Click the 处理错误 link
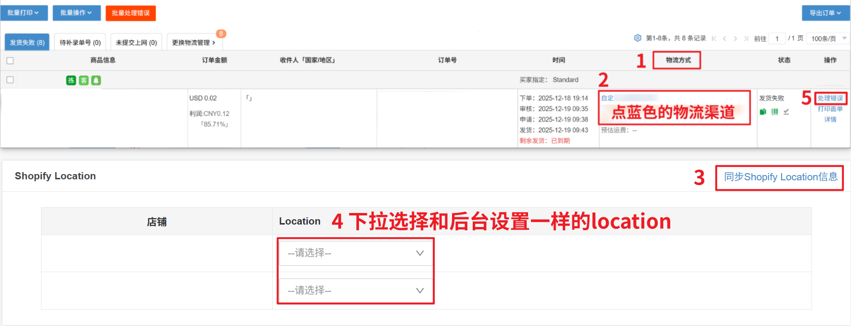 [830, 98]
